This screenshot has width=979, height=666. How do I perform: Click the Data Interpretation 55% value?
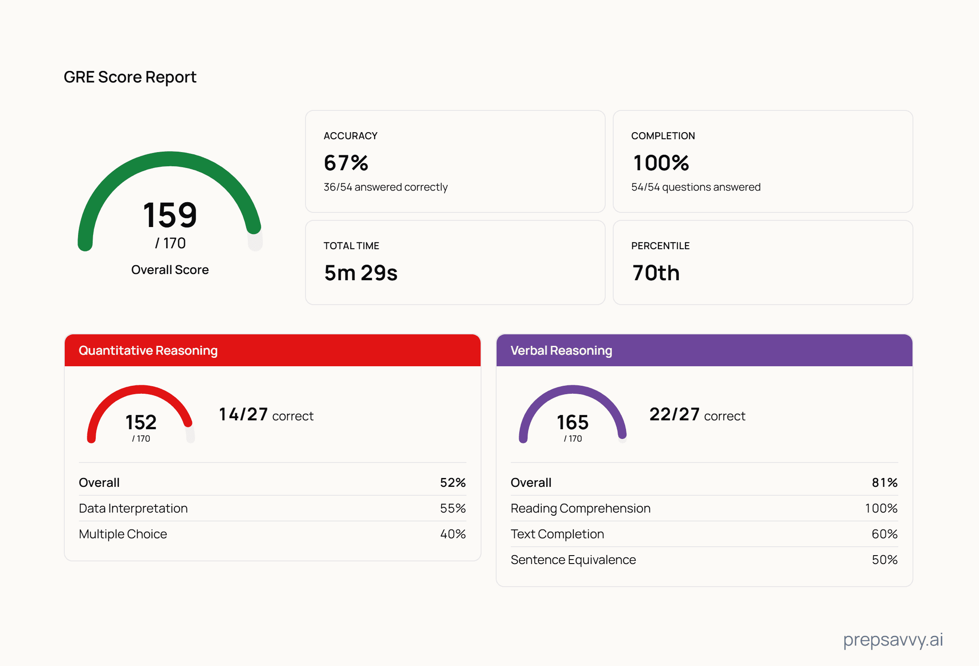click(x=453, y=508)
